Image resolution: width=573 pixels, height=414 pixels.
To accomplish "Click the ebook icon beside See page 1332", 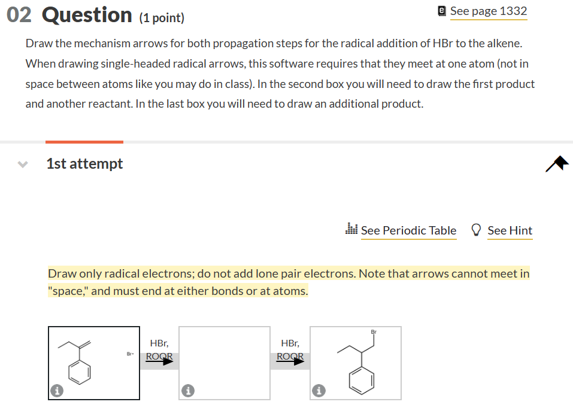I will [x=441, y=10].
